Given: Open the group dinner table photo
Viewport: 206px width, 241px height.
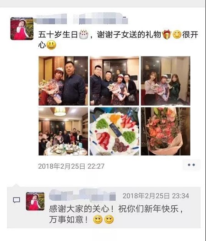Looking at the screenshot, I should (x=63, y=131).
